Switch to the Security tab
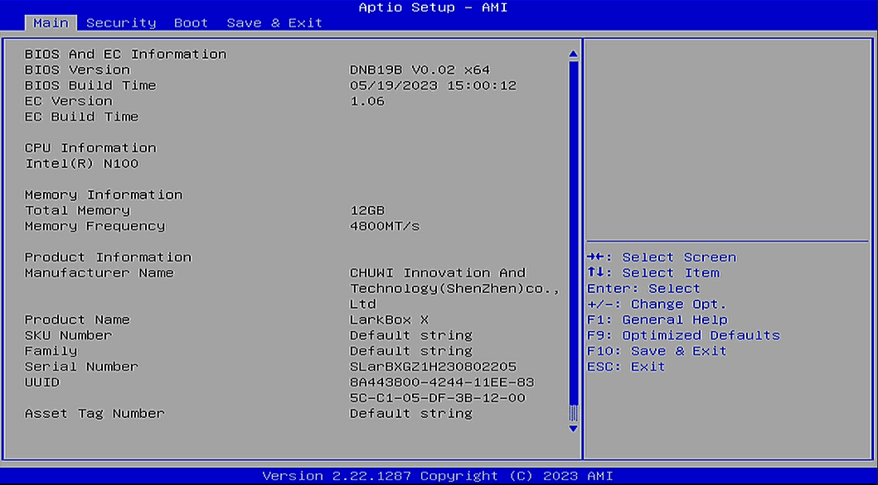The height and width of the screenshot is (485, 878). point(121,23)
